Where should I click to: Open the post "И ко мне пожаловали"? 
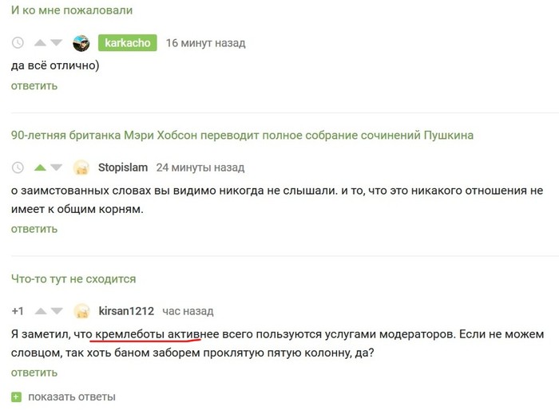(x=72, y=10)
